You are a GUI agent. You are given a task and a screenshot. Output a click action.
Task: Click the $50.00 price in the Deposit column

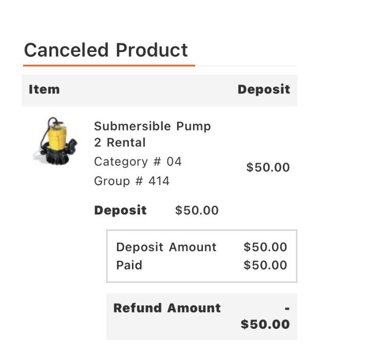click(268, 168)
